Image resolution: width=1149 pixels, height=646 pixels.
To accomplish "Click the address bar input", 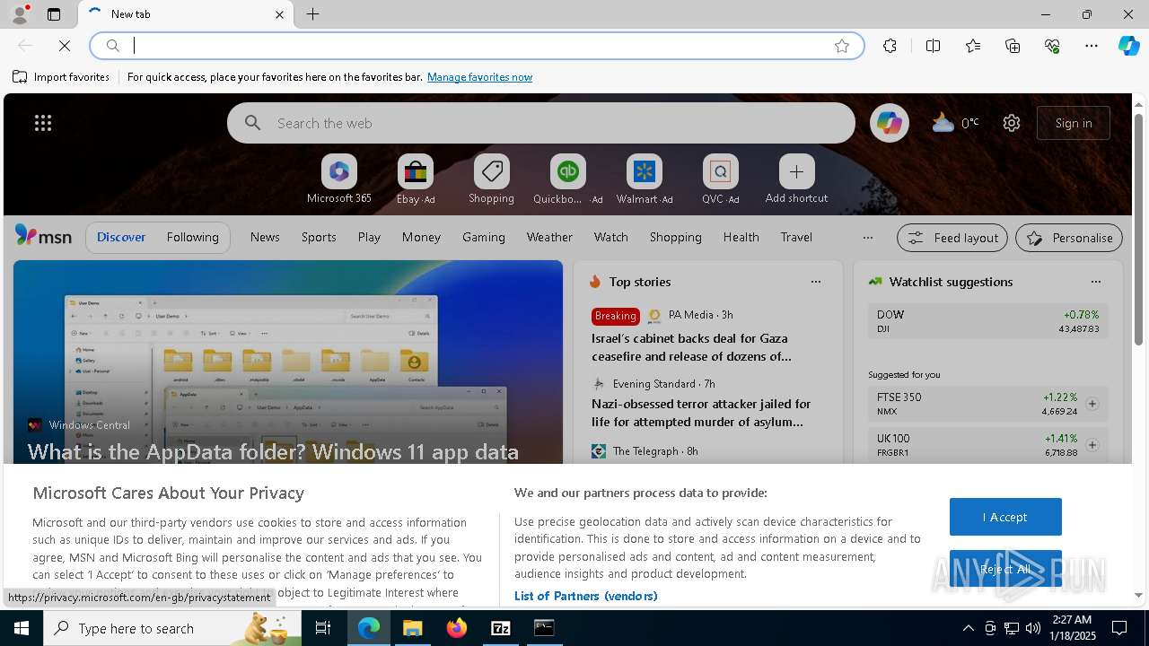I will (x=476, y=46).
